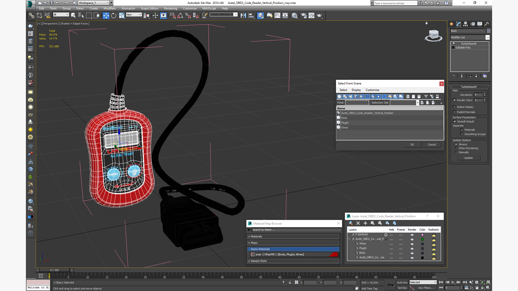Toggle Display Lights filter in Select From Scene
The image size is (518, 291).
[350, 96]
